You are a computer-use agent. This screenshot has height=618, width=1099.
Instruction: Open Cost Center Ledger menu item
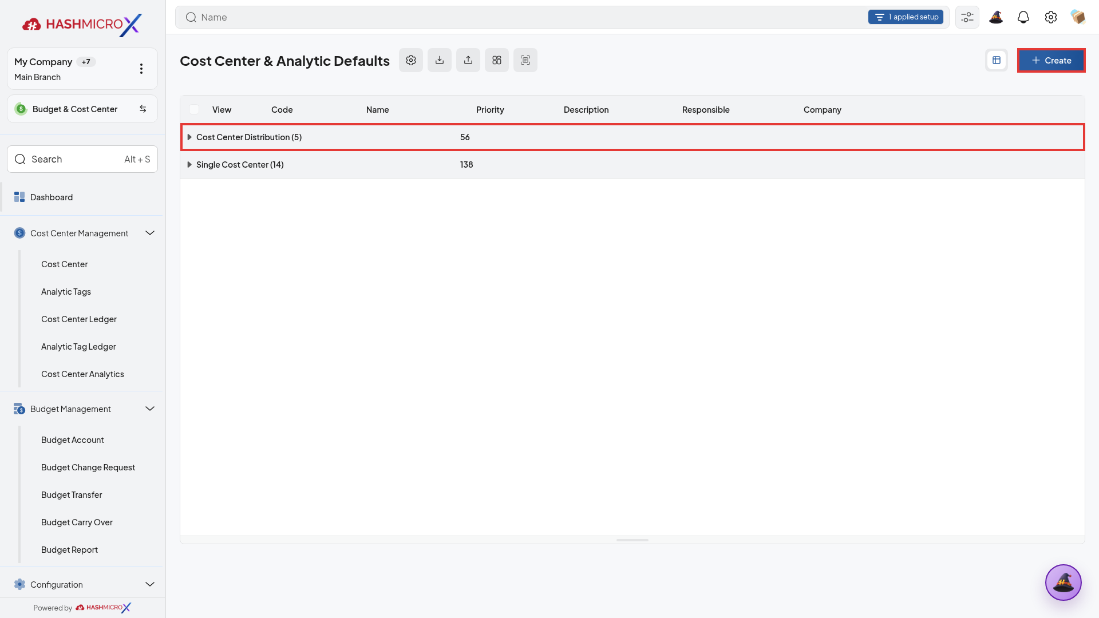(79, 319)
